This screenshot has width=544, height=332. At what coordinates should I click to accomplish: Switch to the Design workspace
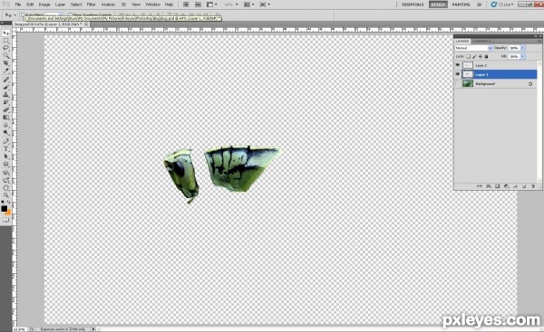pyautogui.click(x=438, y=5)
